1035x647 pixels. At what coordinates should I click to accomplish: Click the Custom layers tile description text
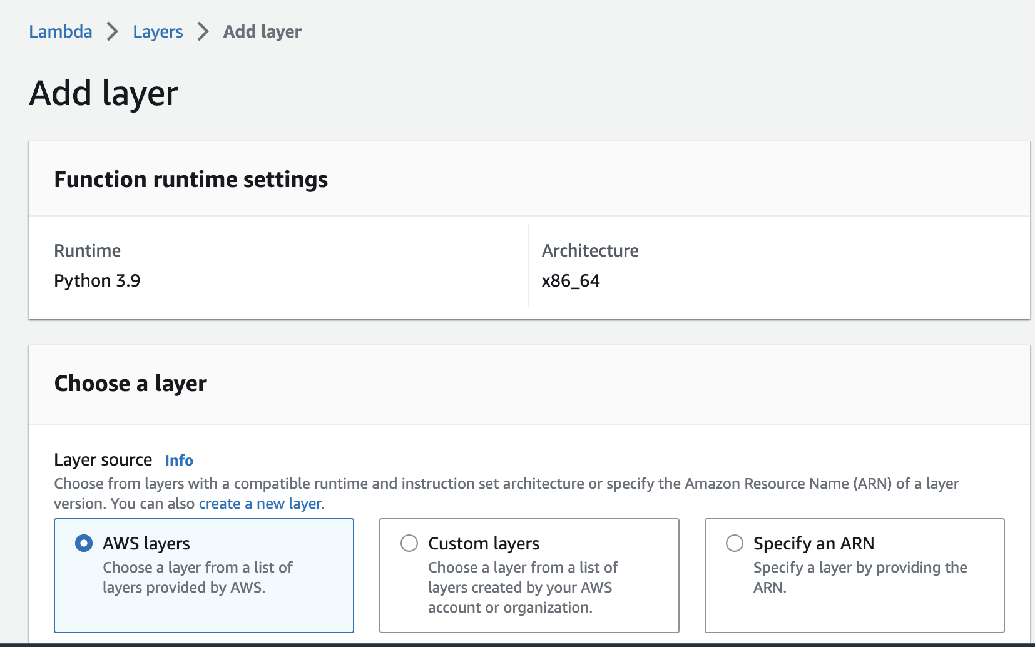tap(523, 588)
